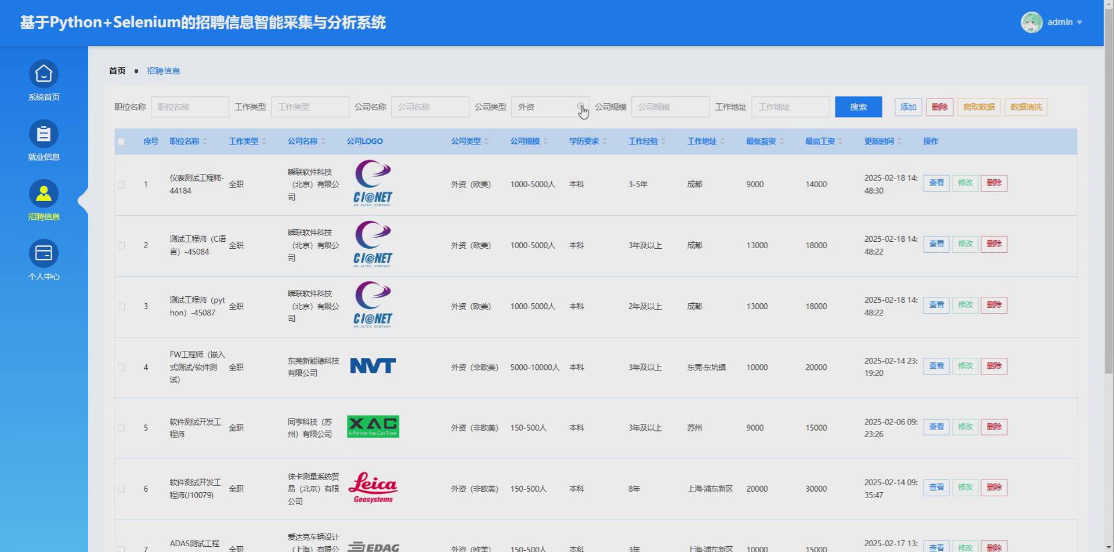Open the 公司类型 dropdown showing 外资
1114x552 pixels.
(550, 107)
